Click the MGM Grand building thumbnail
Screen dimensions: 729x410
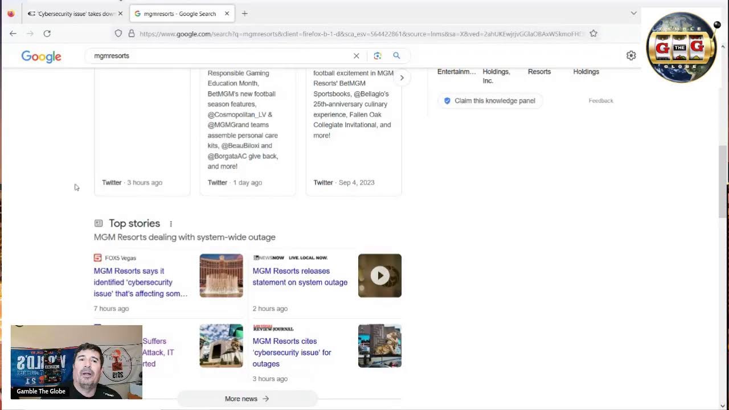click(221, 346)
